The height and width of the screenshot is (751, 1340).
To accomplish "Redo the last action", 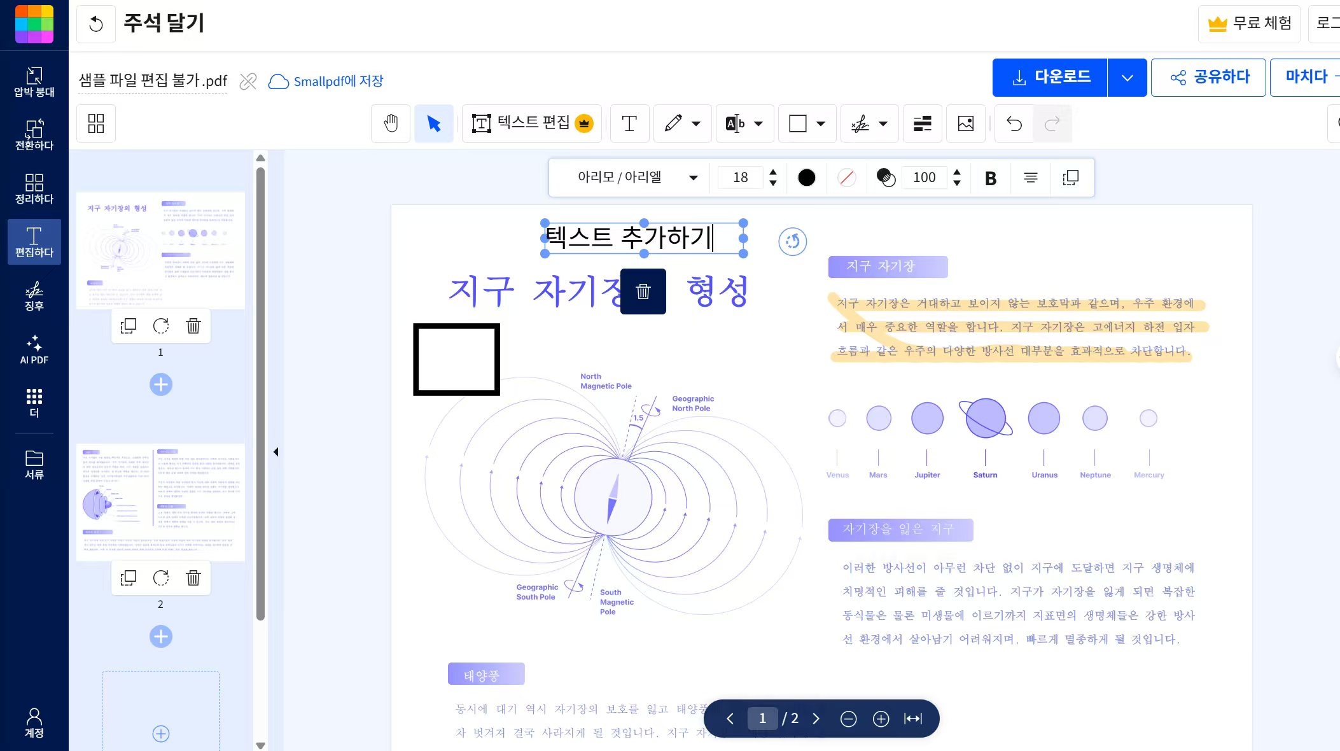I will click(1052, 123).
